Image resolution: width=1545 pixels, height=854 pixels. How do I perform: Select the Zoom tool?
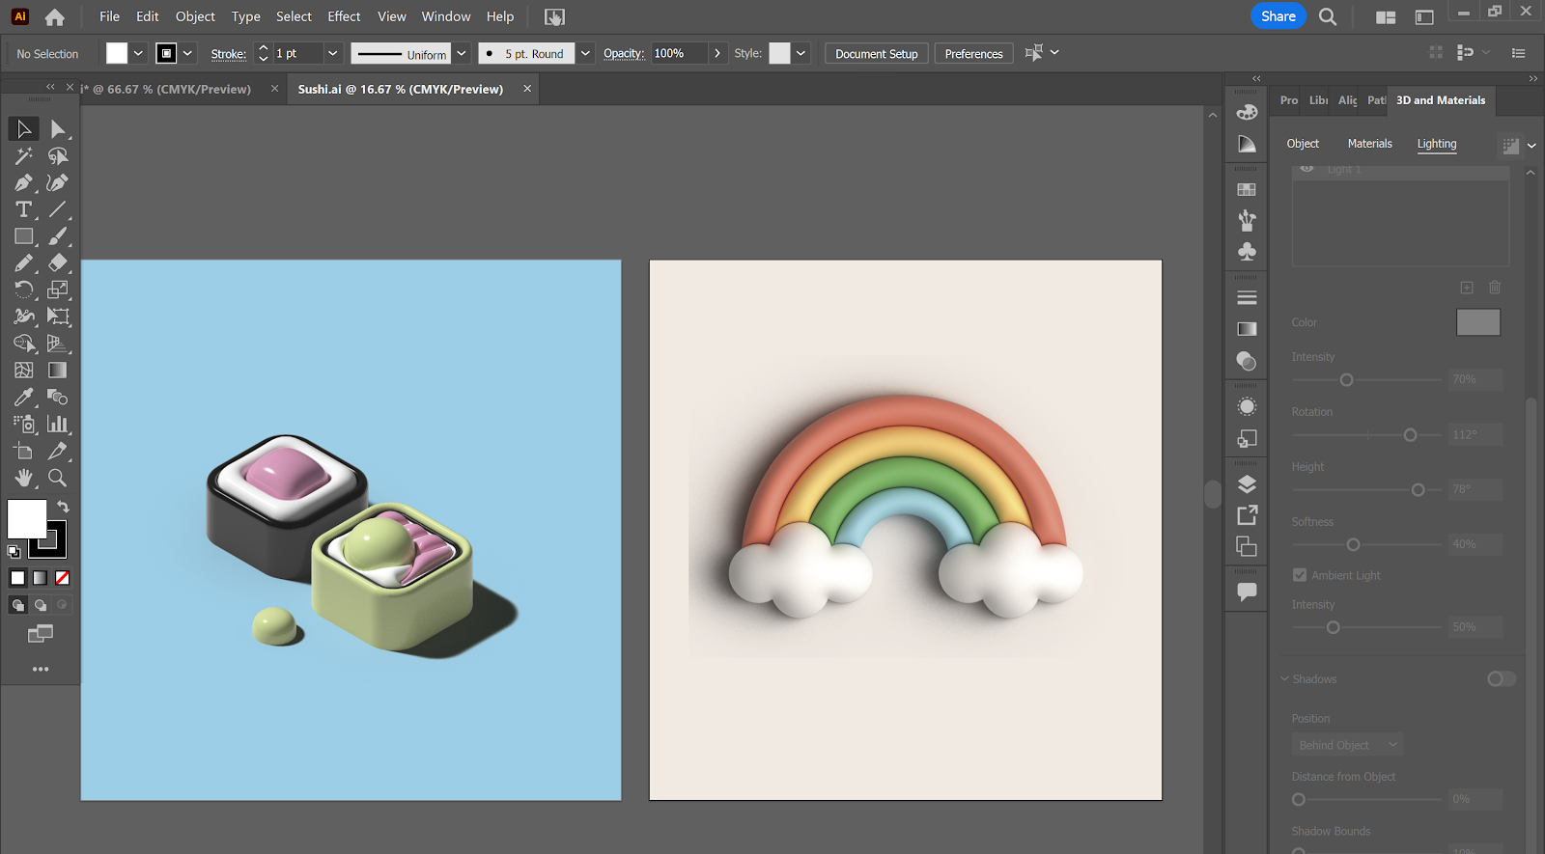pos(58,478)
